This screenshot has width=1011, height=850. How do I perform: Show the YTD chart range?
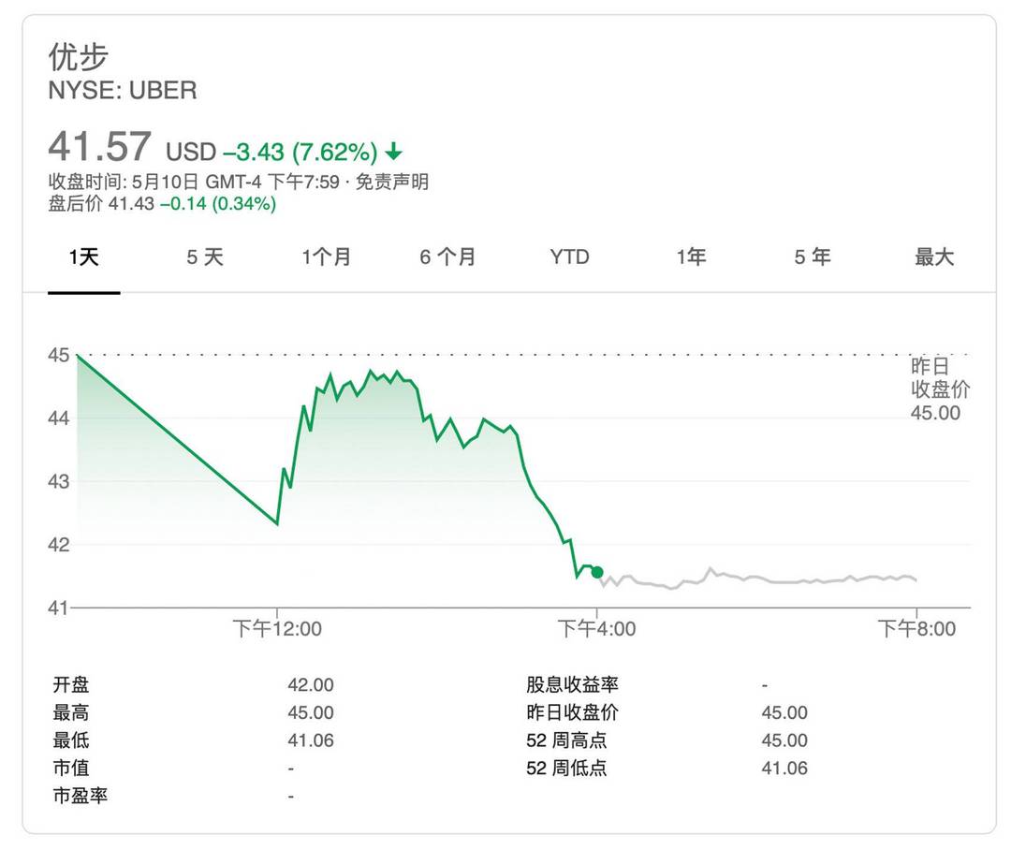point(569,257)
